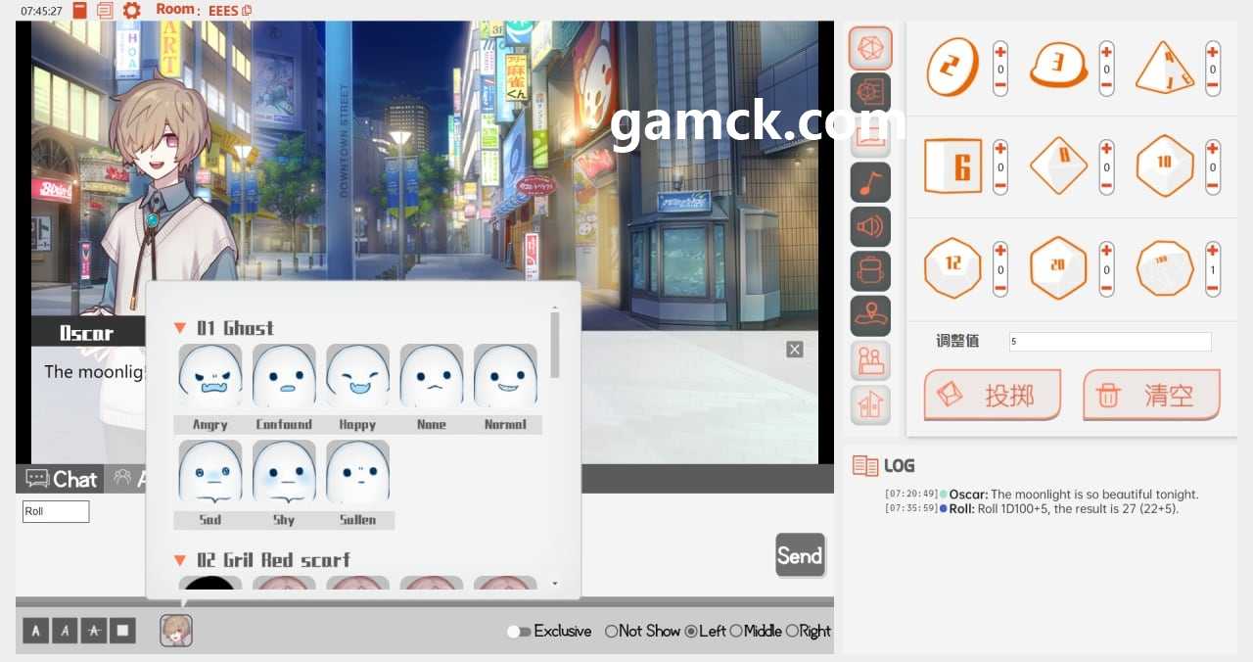This screenshot has height=662, width=1253.
Task: Select the Right position radio
Action: coord(792,632)
